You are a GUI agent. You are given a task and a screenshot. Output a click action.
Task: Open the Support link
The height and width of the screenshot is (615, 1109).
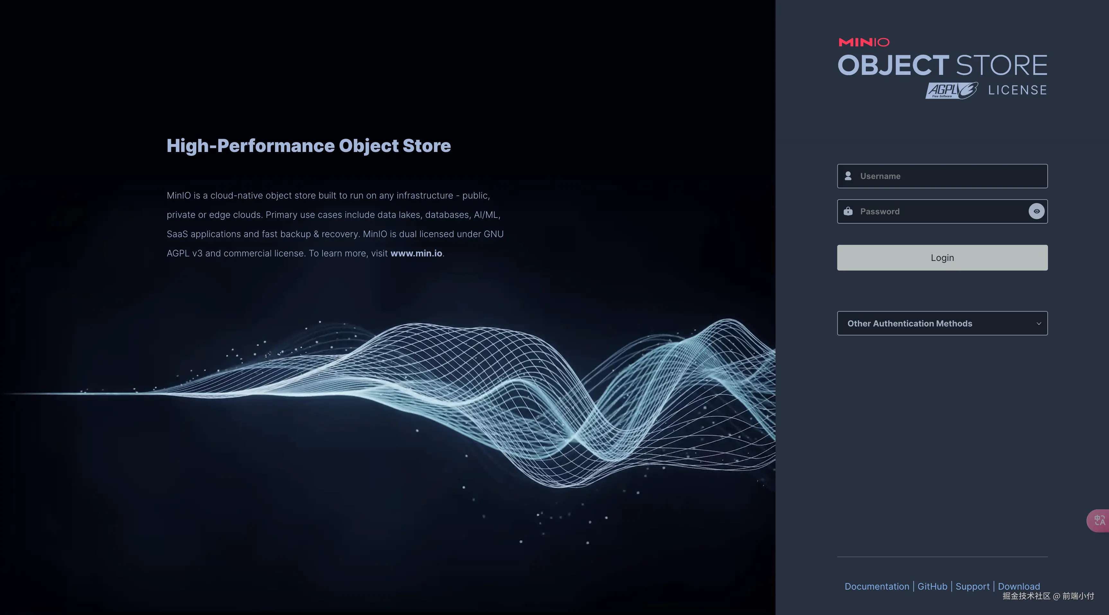tap(972, 587)
